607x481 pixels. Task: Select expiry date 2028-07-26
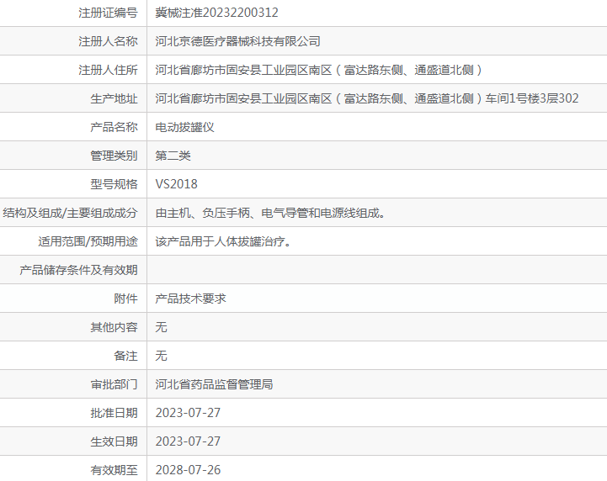[x=188, y=469]
